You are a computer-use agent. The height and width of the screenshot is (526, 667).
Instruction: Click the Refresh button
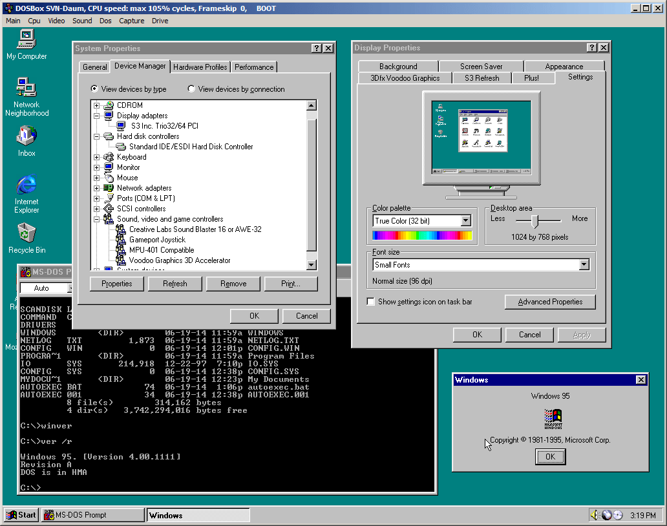[x=175, y=284]
